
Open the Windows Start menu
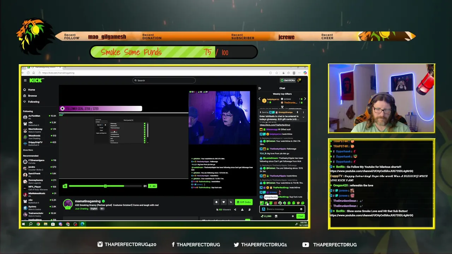tap(23, 224)
